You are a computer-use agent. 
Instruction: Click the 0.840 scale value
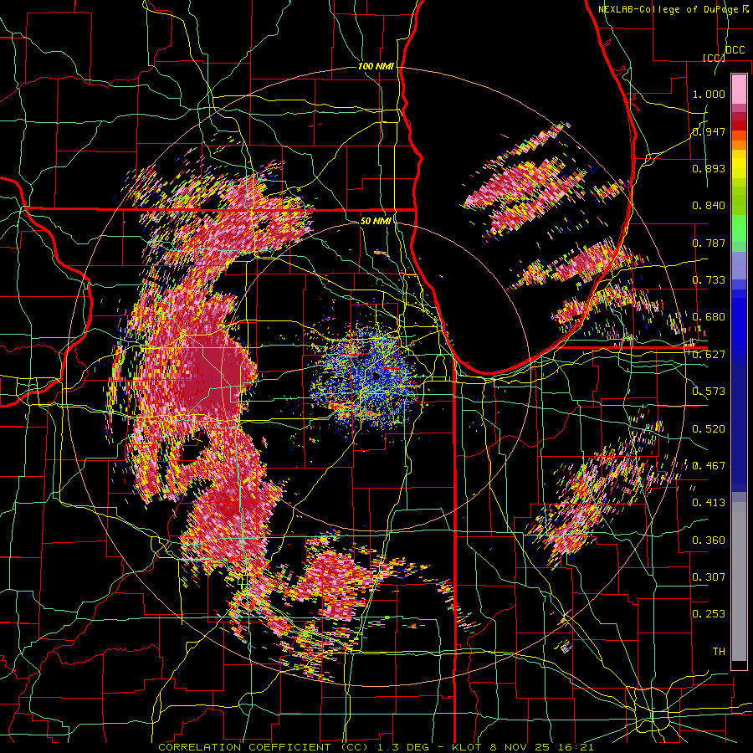pyautogui.click(x=709, y=206)
